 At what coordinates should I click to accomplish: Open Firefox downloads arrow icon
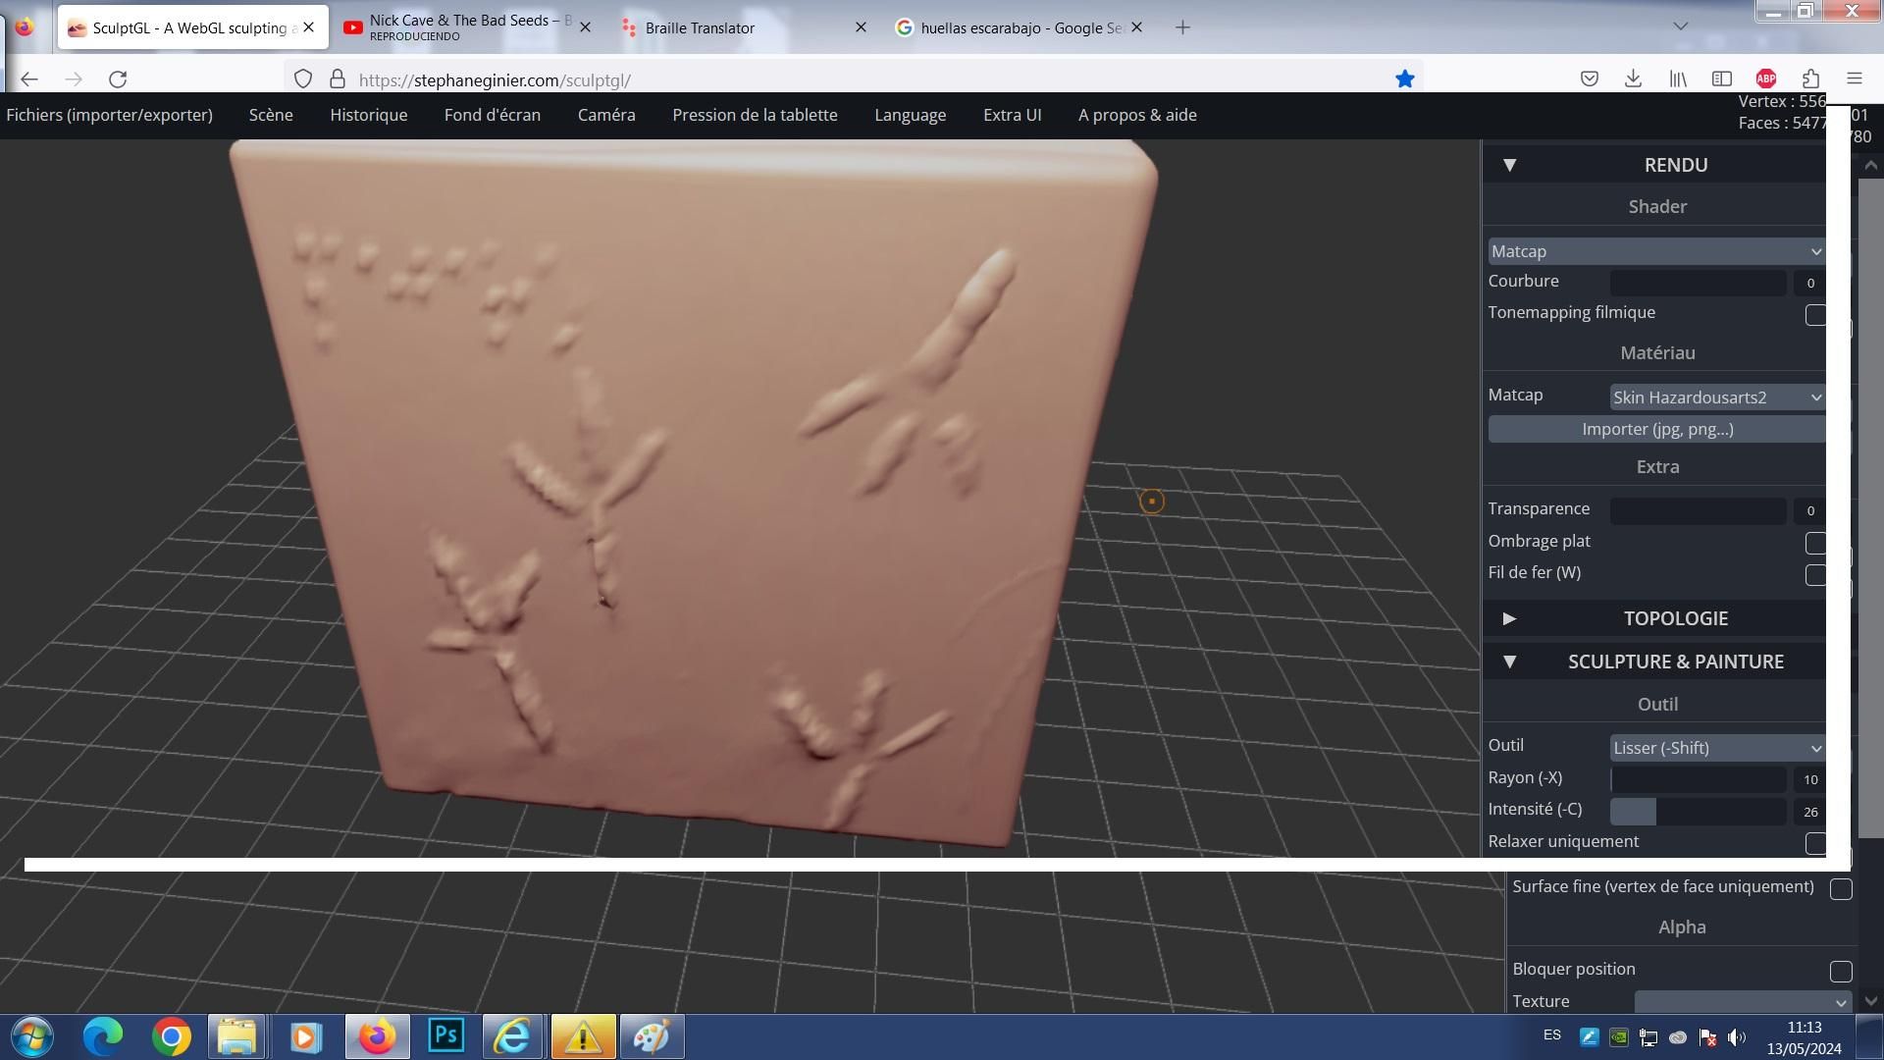pyautogui.click(x=1633, y=79)
